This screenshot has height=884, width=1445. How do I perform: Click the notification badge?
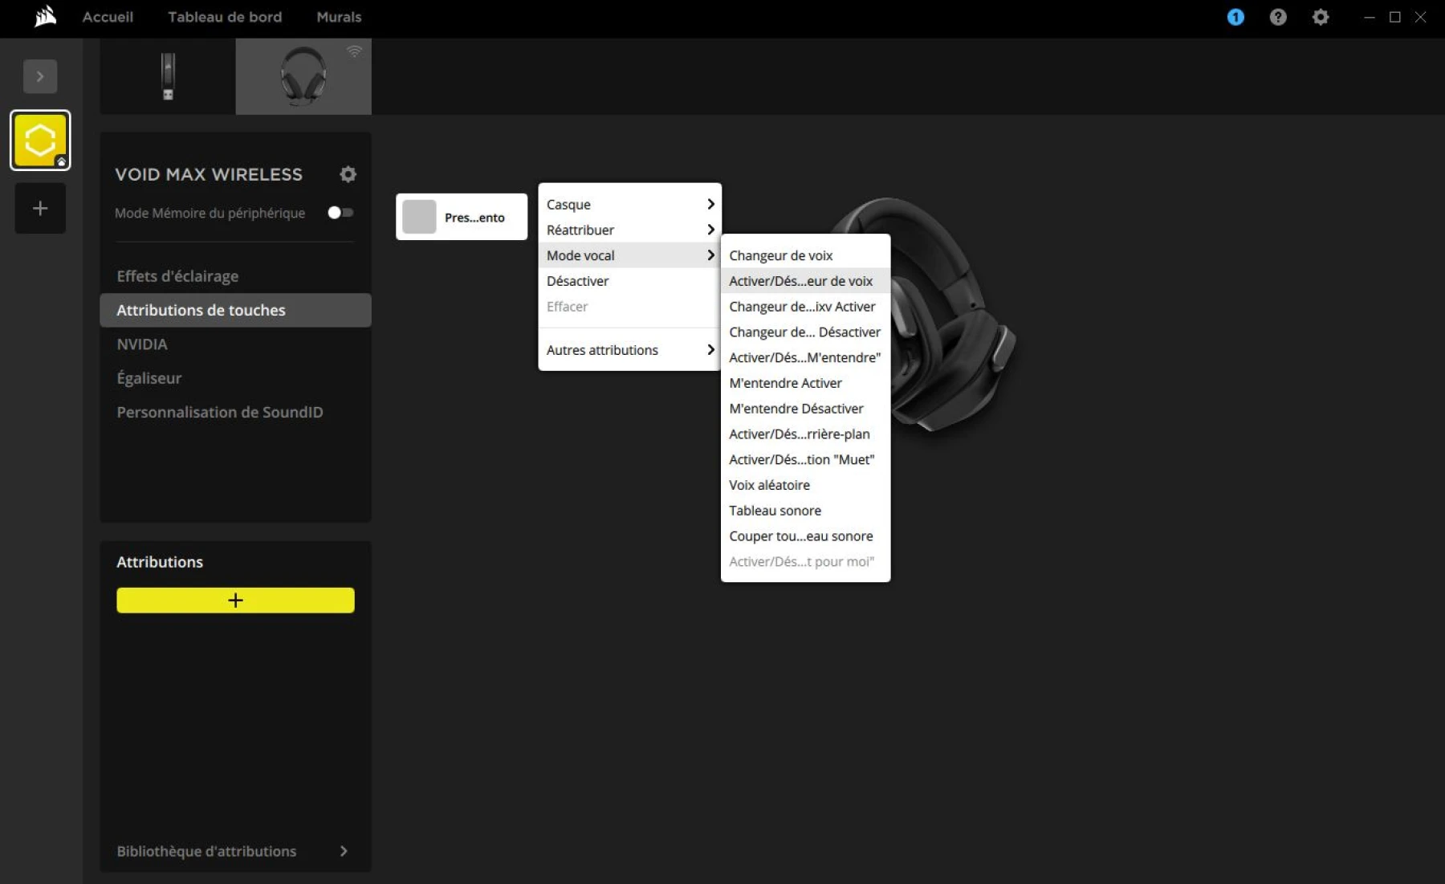click(x=1235, y=17)
